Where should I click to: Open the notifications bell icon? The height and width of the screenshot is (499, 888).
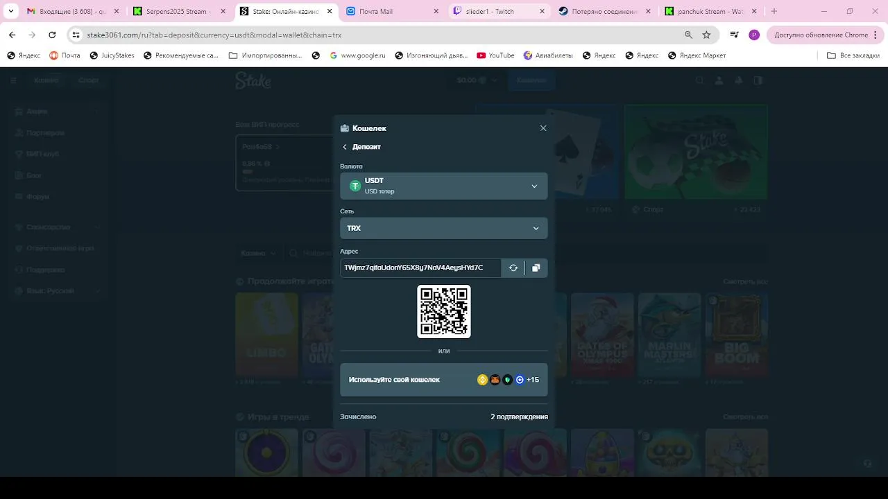point(739,80)
